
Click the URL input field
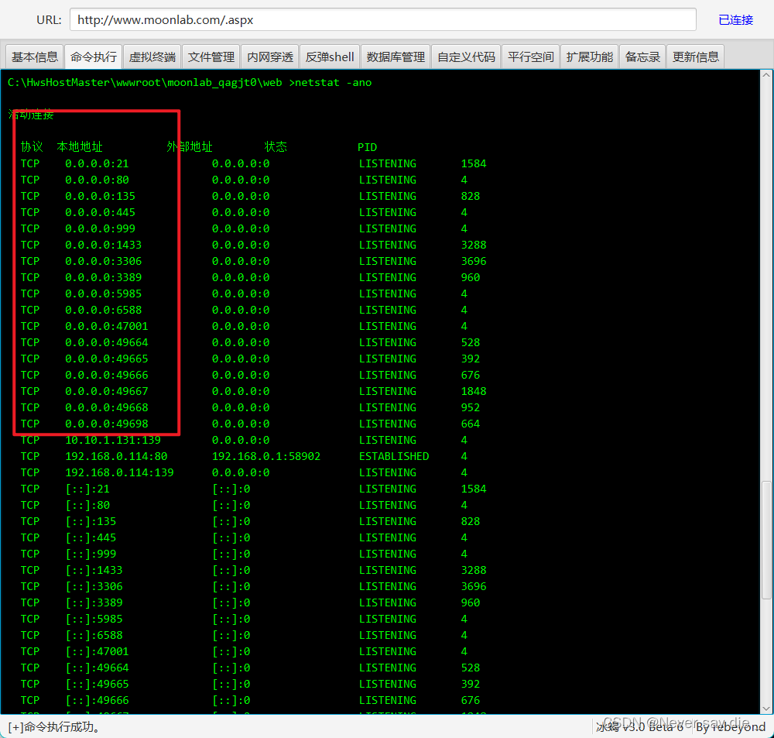pyautogui.click(x=383, y=20)
